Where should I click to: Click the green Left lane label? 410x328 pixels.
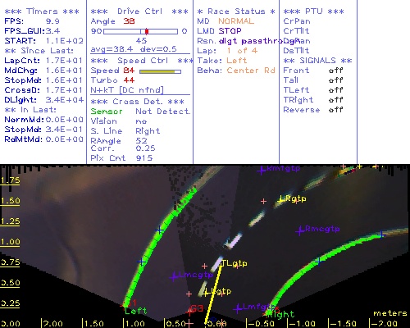(x=136, y=311)
